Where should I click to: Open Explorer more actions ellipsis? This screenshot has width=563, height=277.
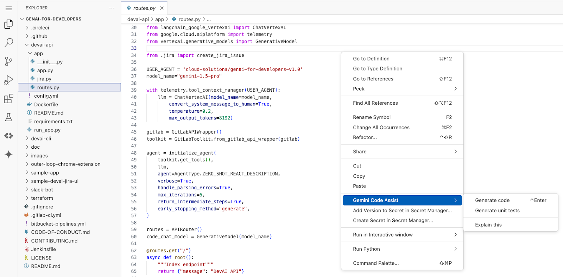click(112, 8)
